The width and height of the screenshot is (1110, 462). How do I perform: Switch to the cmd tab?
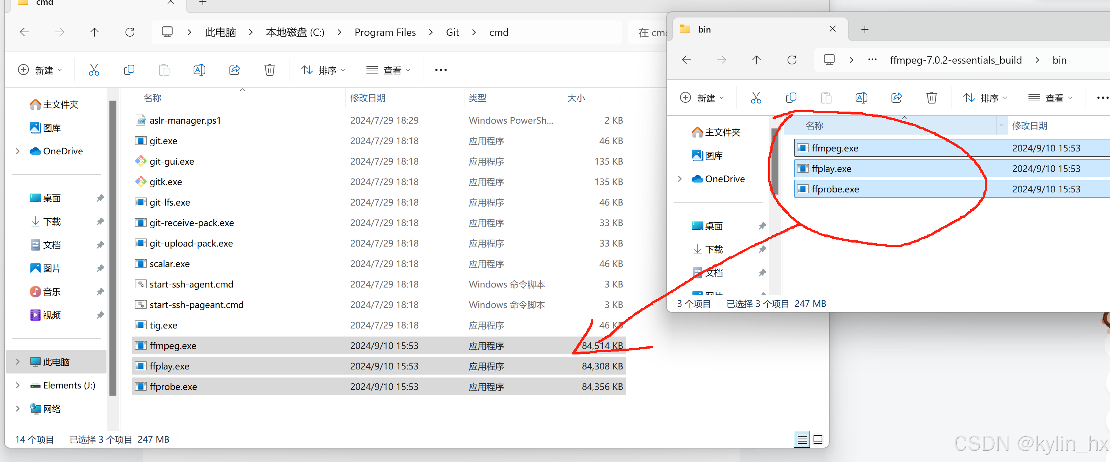[65, 3]
